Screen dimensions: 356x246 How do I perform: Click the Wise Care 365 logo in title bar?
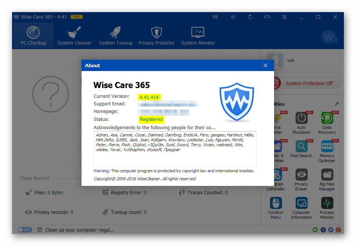tap(16, 17)
